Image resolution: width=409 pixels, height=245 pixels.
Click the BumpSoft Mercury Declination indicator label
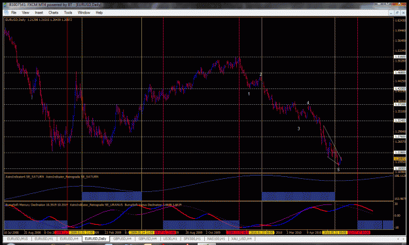[37, 205]
